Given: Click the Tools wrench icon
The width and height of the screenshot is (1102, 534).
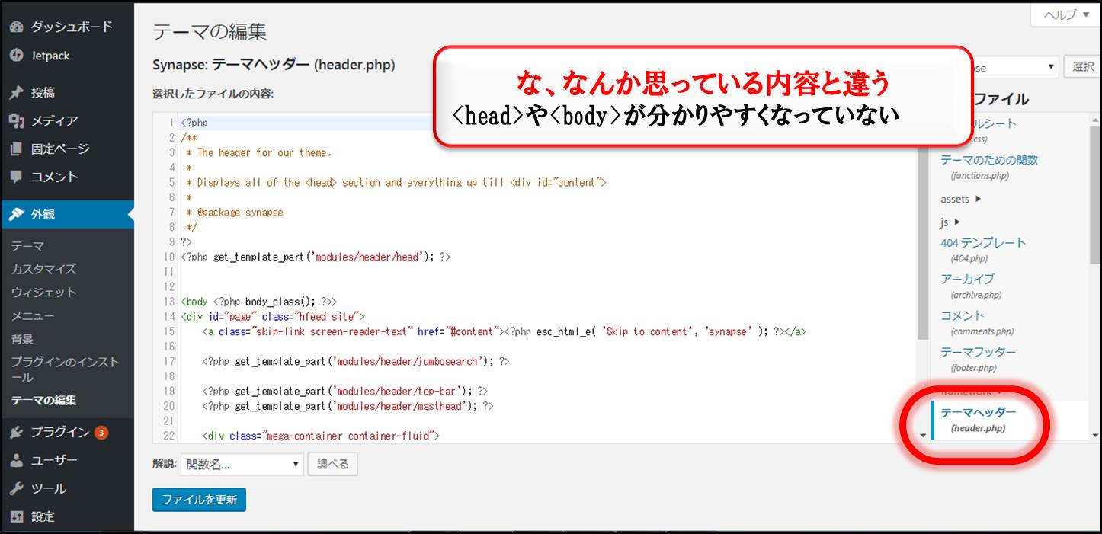Looking at the screenshot, I should pos(16,488).
